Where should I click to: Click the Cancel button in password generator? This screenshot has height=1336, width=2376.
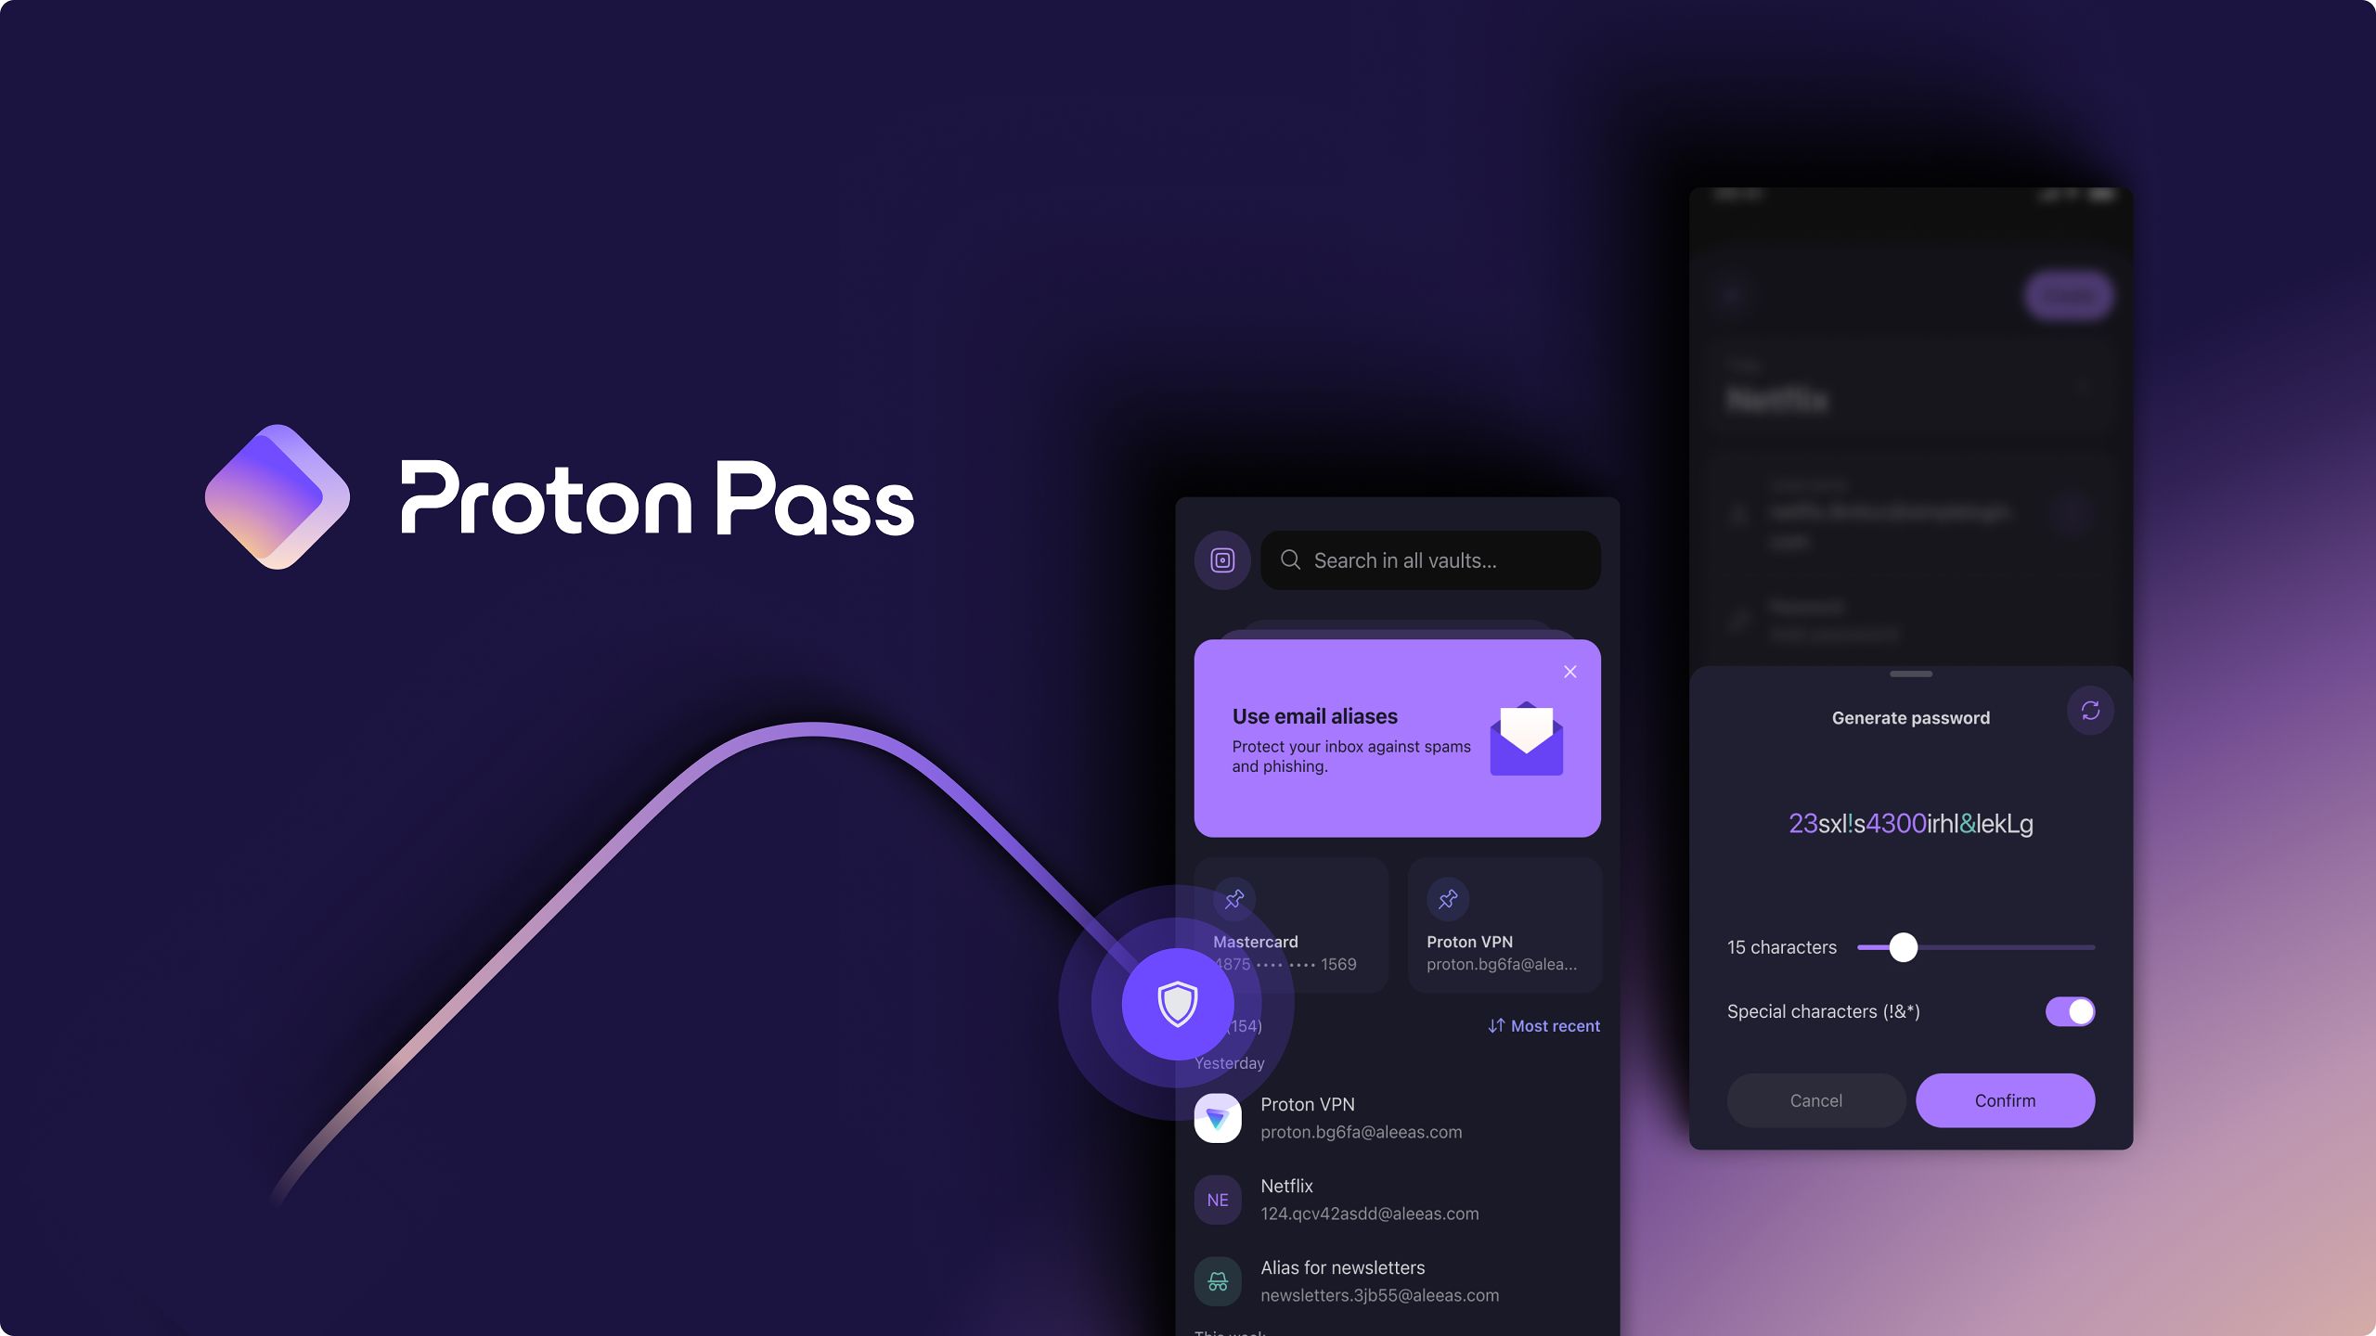click(x=1816, y=1099)
